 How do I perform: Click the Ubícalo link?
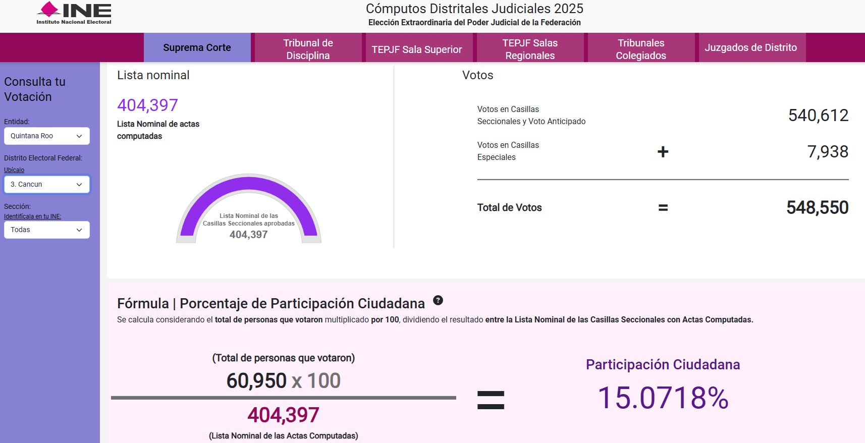coord(14,170)
